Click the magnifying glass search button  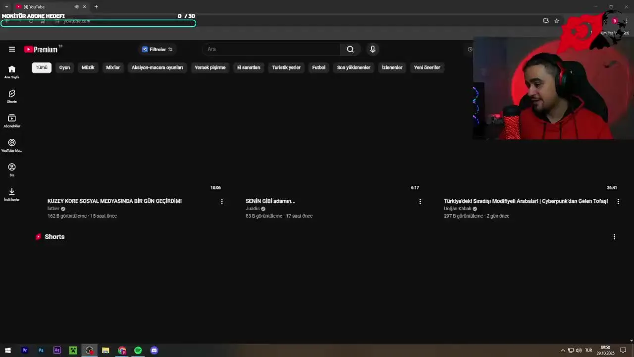[350, 49]
